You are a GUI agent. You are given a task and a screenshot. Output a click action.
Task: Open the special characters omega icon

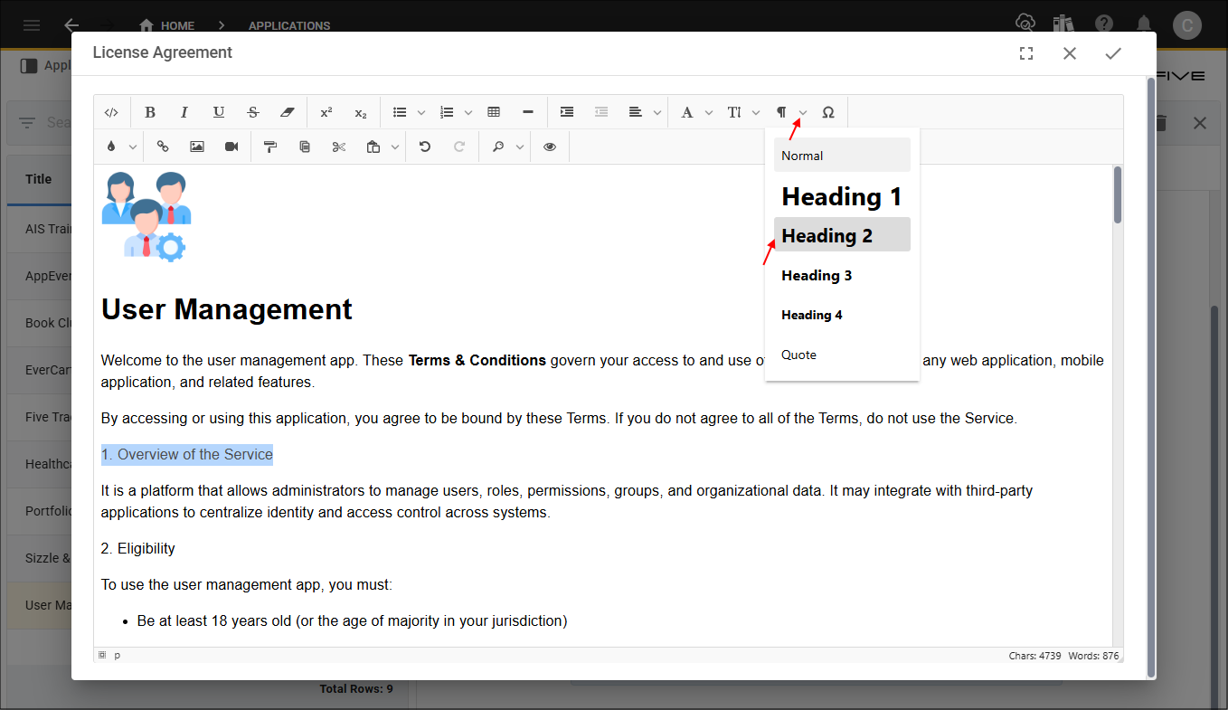click(827, 112)
